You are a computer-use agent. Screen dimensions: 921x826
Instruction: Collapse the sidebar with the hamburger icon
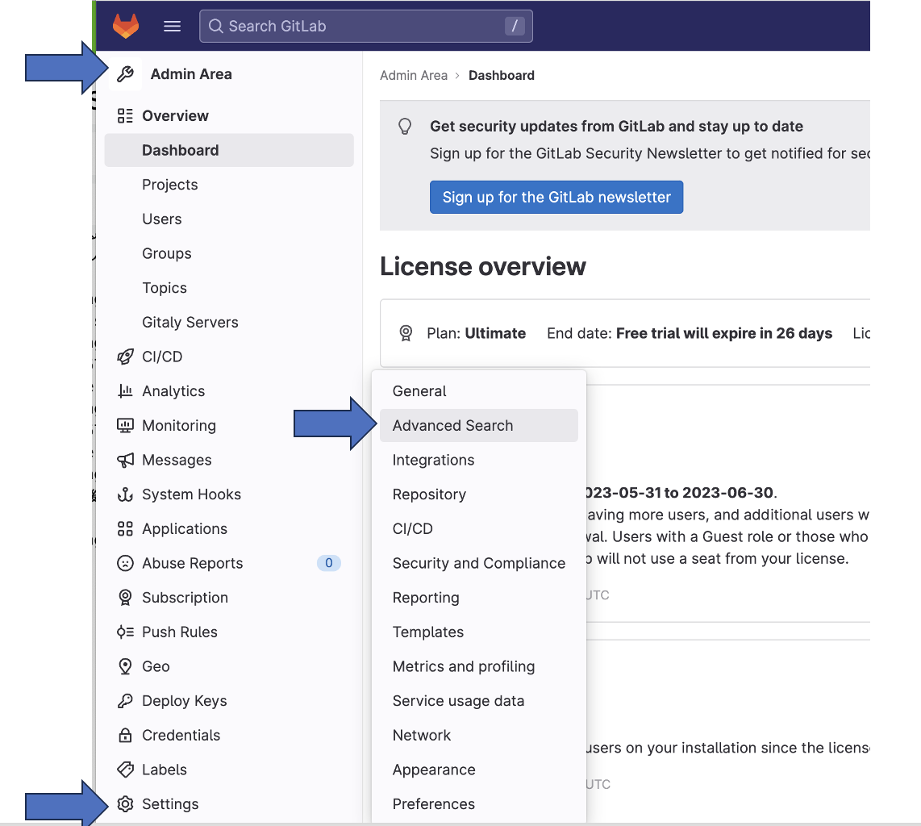coord(172,25)
